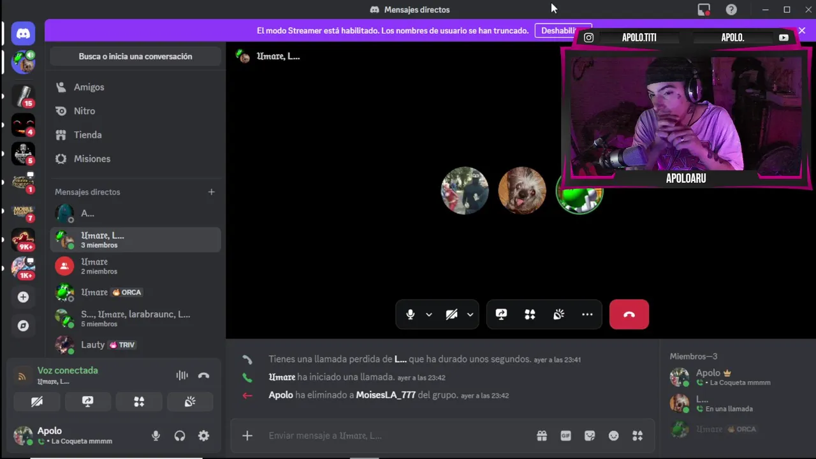The image size is (816, 459).
Task: Click Voz conectada status text
Action: [68, 370]
